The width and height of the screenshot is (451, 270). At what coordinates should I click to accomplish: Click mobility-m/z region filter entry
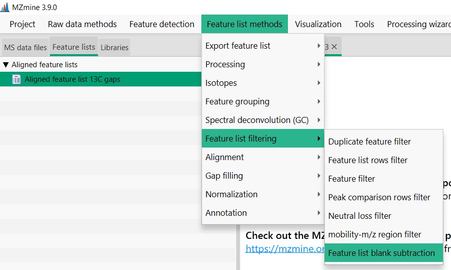374,234
